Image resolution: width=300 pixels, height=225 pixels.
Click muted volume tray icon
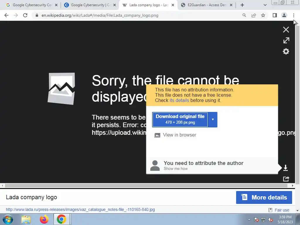pyautogui.click(x=270, y=220)
